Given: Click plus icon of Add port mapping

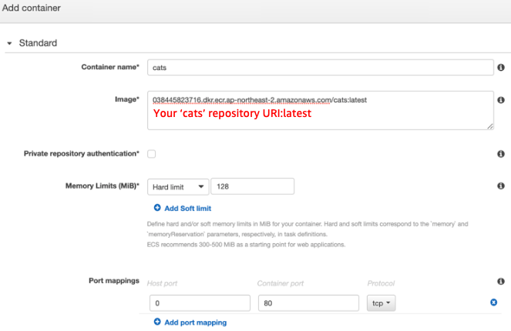Looking at the screenshot, I should tap(157, 322).
